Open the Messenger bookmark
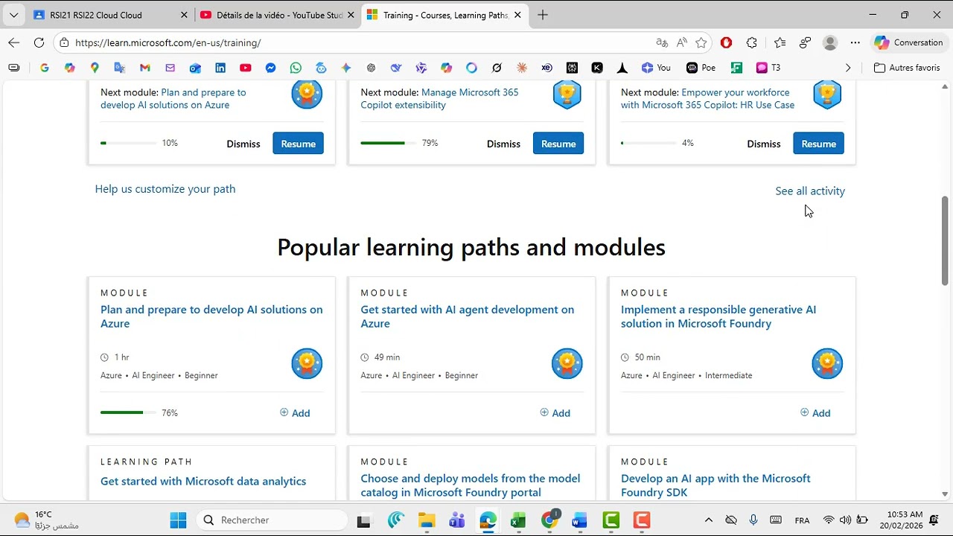Image resolution: width=953 pixels, height=536 pixels. tap(271, 68)
